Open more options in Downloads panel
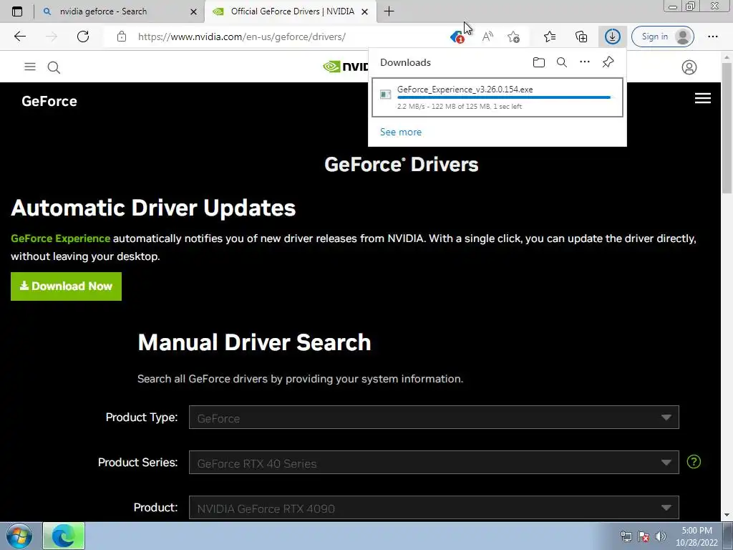This screenshot has height=550, width=733. click(x=584, y=62)
